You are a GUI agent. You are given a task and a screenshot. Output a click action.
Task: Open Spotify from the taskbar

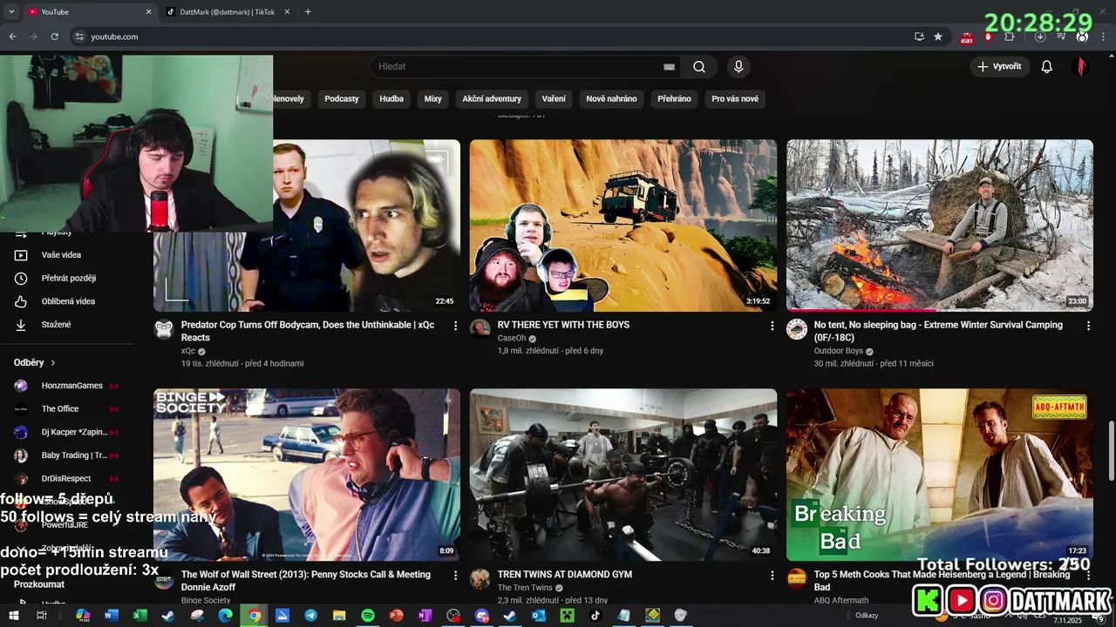[x=368, y=616]
